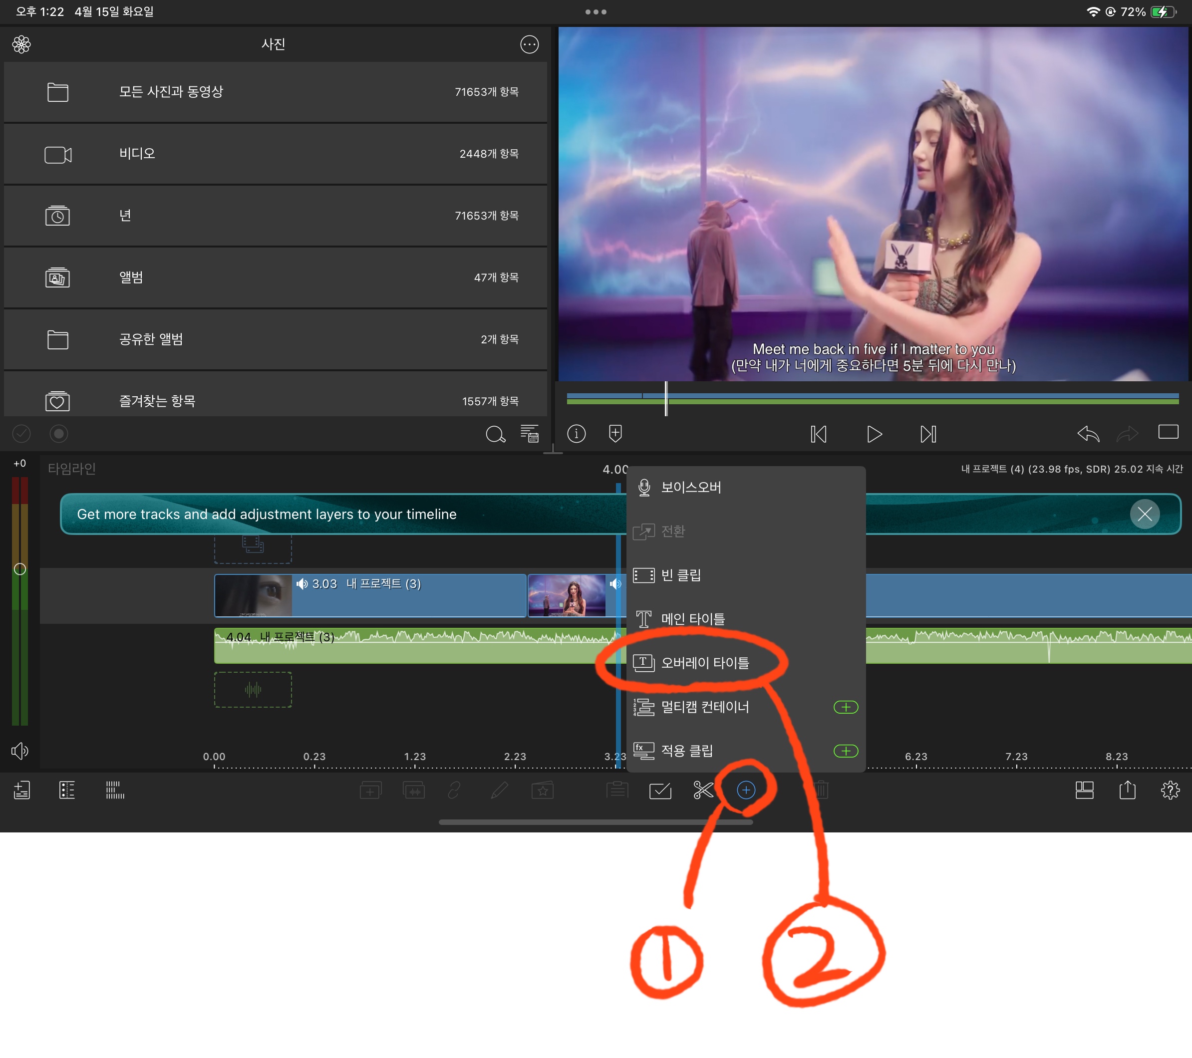Image resolution: width=1192 pixels, height=1058 pixels.
Task: Tap the add video clip overlay icon
Action: pos(370,791)
